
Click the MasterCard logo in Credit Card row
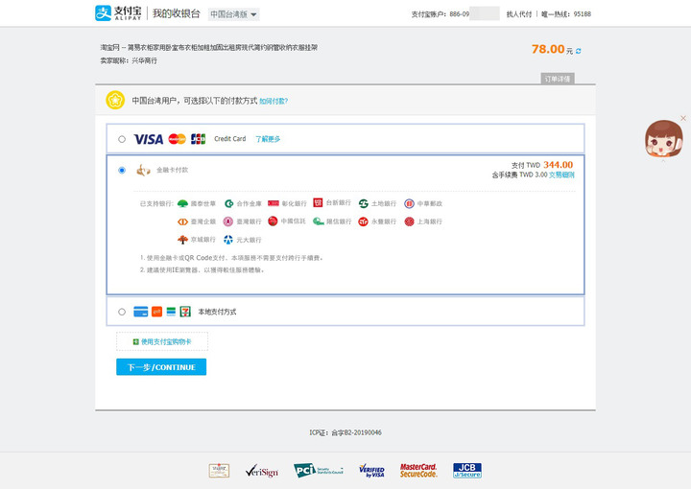(x=177, y=139)
